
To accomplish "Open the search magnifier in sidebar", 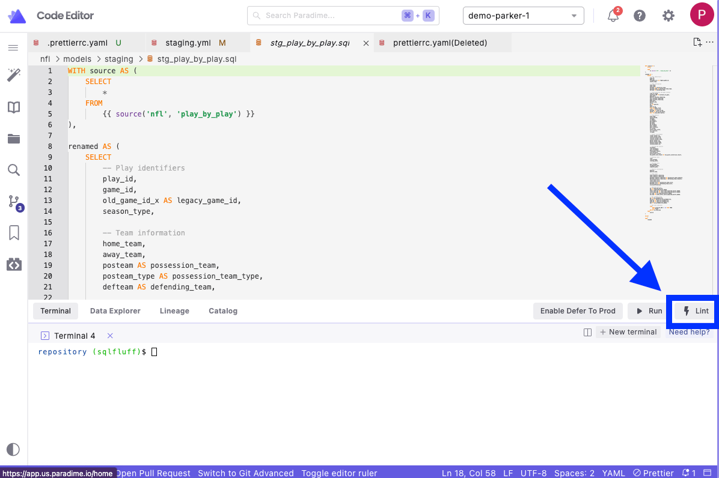I will 14,170.
